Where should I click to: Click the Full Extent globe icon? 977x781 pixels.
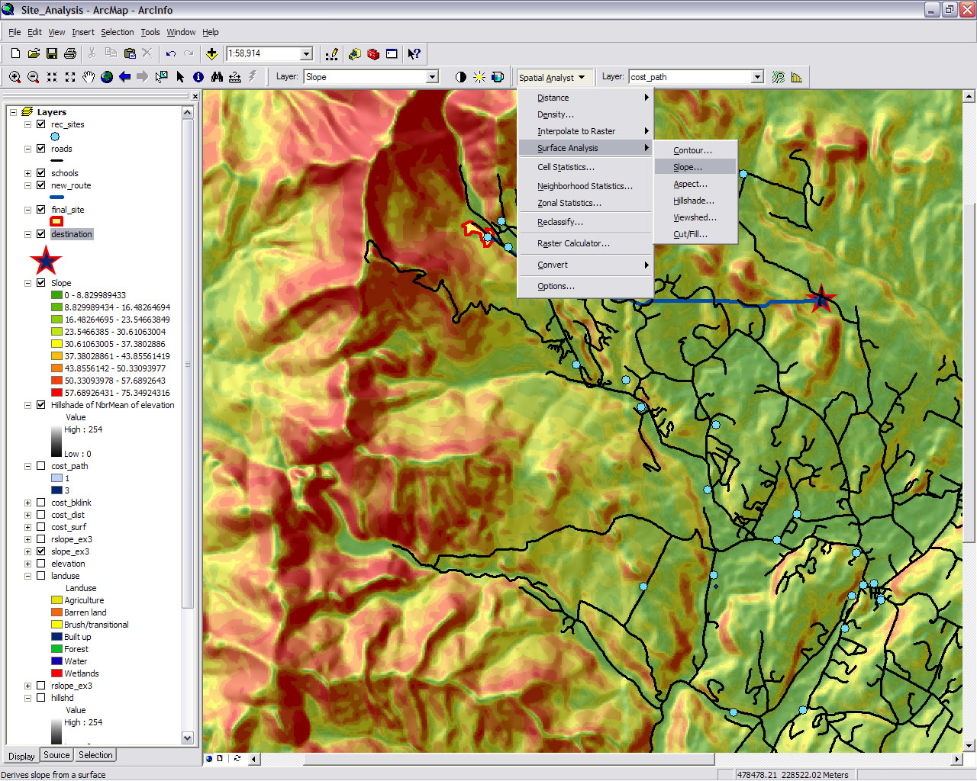tap(107, 77)
